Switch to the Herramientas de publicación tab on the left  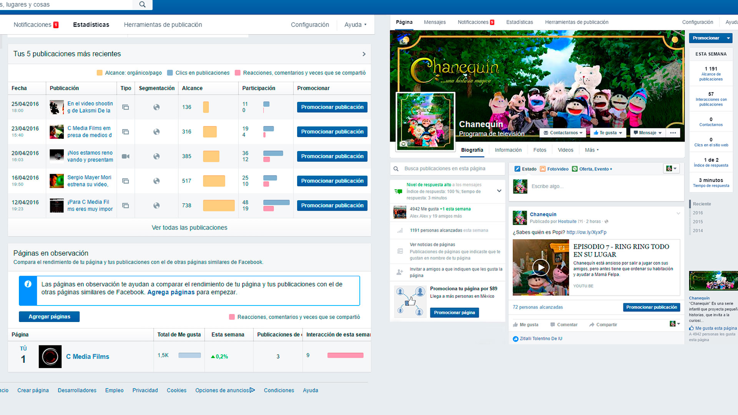163,25
